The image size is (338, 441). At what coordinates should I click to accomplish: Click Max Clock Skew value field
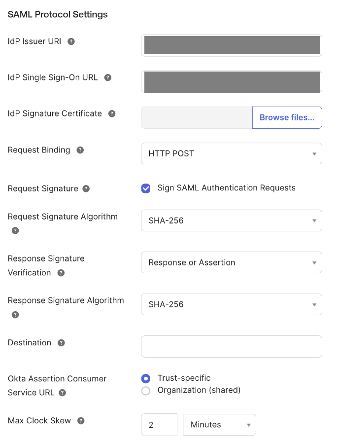click(159, 425)
